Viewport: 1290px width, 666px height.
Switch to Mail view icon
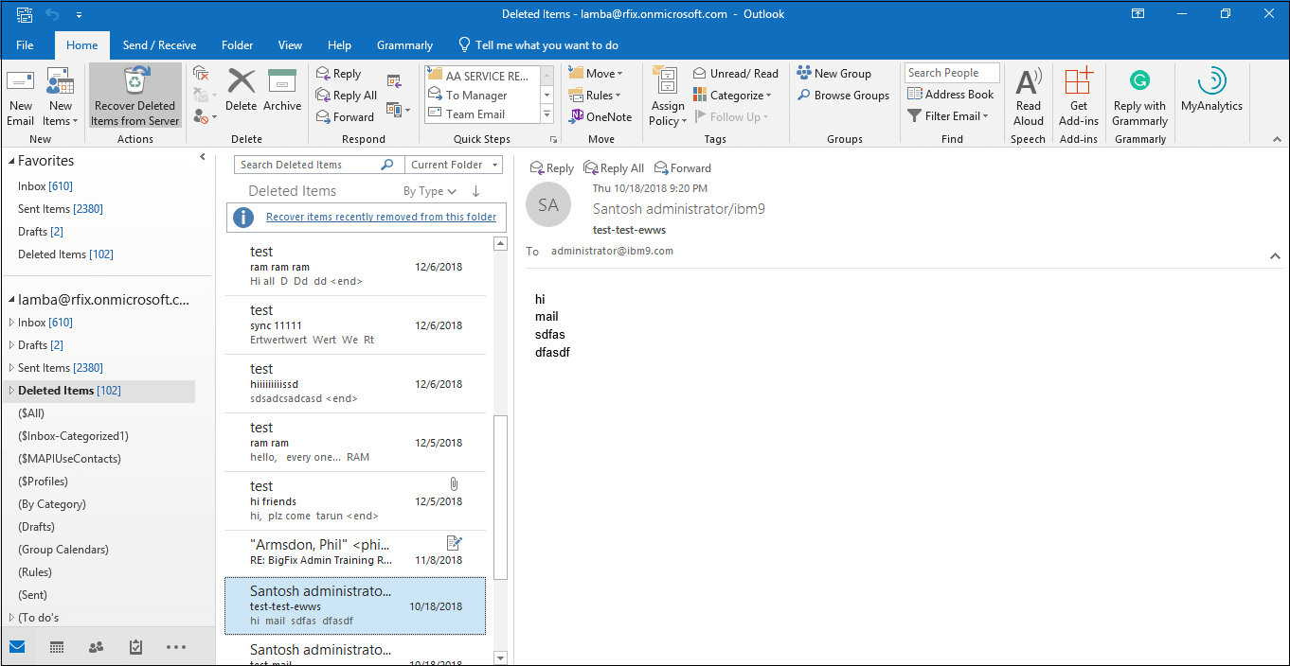17,647
